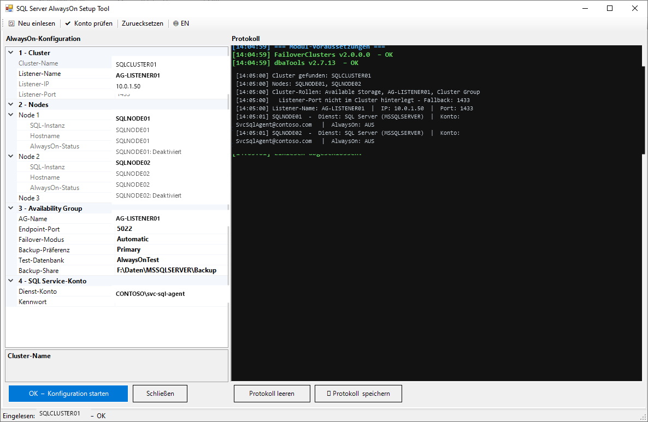This screenshot has height=422, width=648.
Task: Select the Kennwort row label
Action: click(33, 302)
